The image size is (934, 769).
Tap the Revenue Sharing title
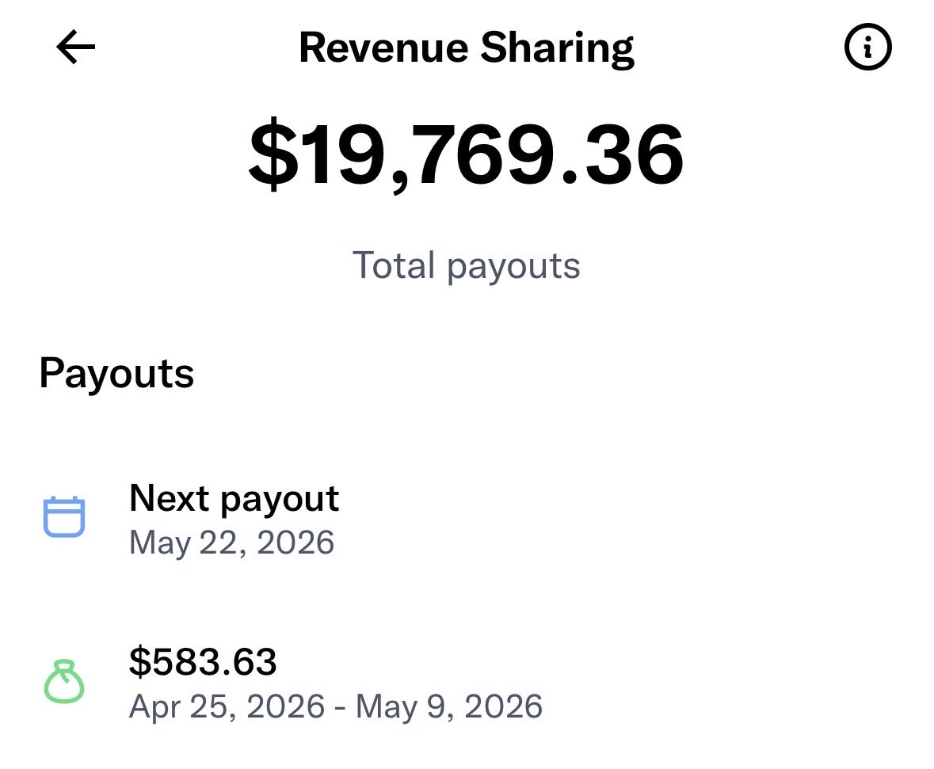(467, 48)
